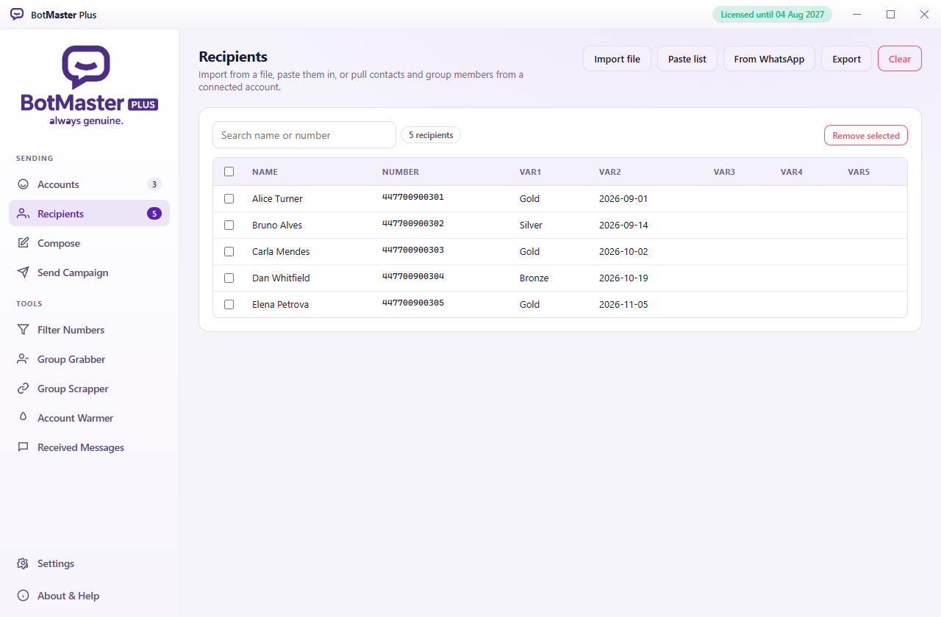Click the red Clear button
The image size is (941, 617).
click(x=900, y=59)
